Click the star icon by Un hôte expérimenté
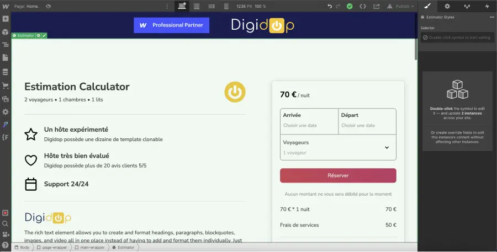Screen dimensions: 497x252 tap(31, 134)
